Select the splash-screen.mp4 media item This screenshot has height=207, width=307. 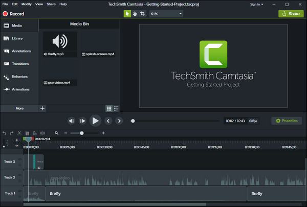98,44
